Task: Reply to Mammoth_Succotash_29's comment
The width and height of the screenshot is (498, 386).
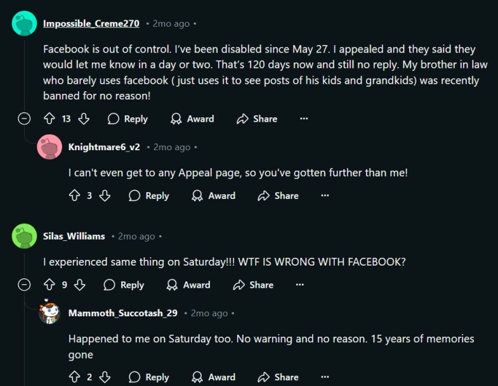Action: point(149,377)
